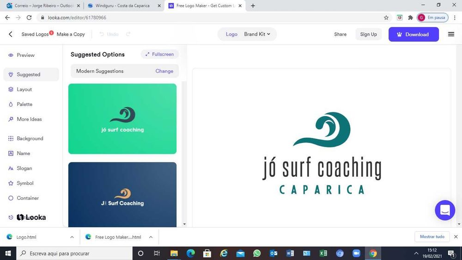The height and width of the screenshot is (260, 462).
Task: Click the Redo arrow icon
Action: [128, 34]
